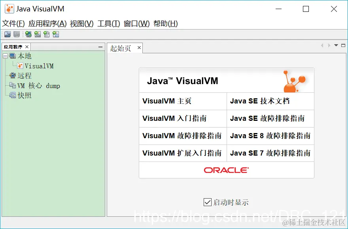Click the Add Application Snapshot toolbar icon
The image size is (348, 229).
[56, 34]
